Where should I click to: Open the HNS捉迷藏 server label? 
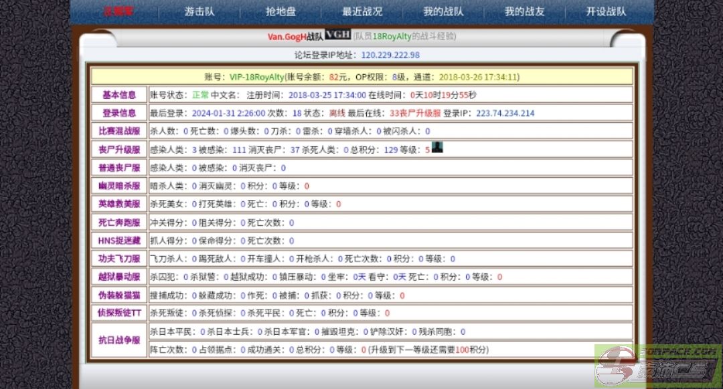point(119,241)
